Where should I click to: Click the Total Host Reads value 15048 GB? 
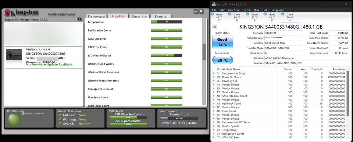click(x=339, y=33)
